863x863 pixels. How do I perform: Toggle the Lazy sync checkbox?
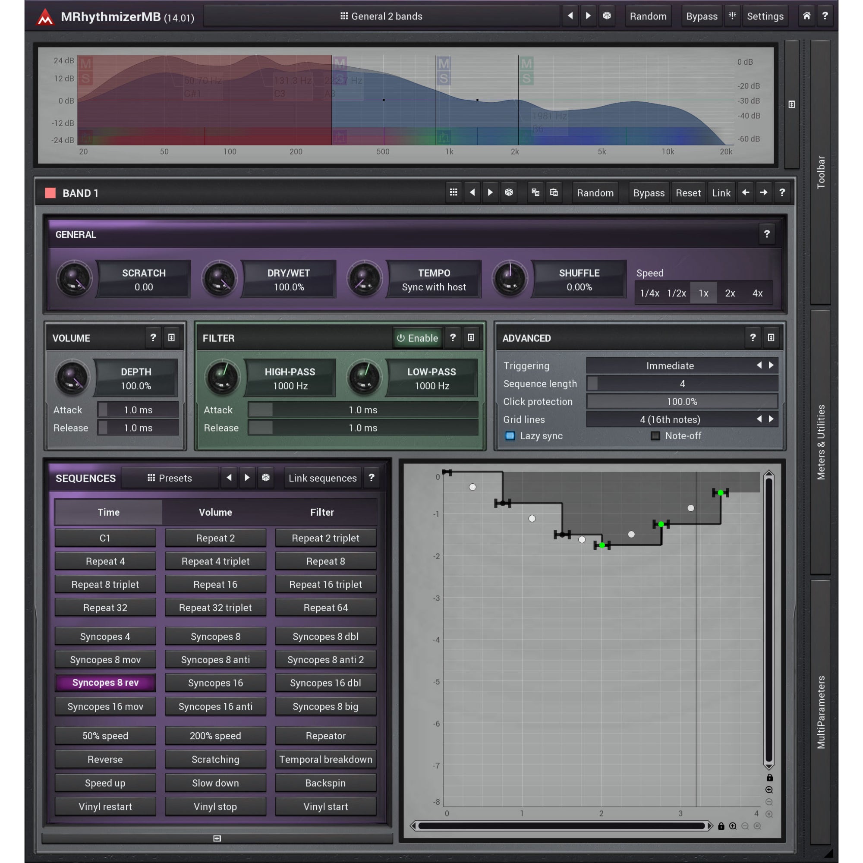coord(510,435)
